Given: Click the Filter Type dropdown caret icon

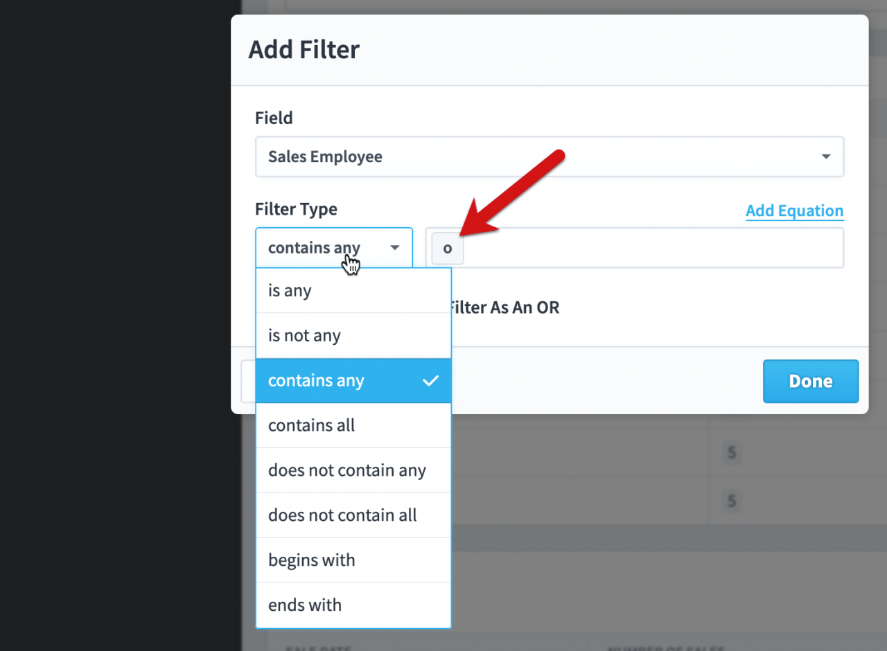Looking at the screenshot, I should point(394,247).
